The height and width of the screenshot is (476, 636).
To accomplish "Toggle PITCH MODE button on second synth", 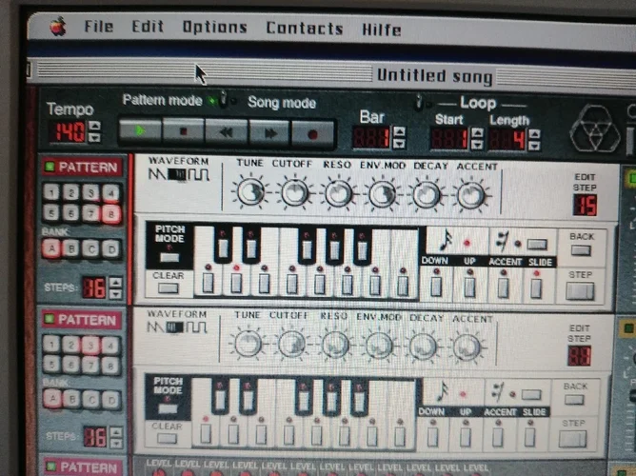I will 168,408.
